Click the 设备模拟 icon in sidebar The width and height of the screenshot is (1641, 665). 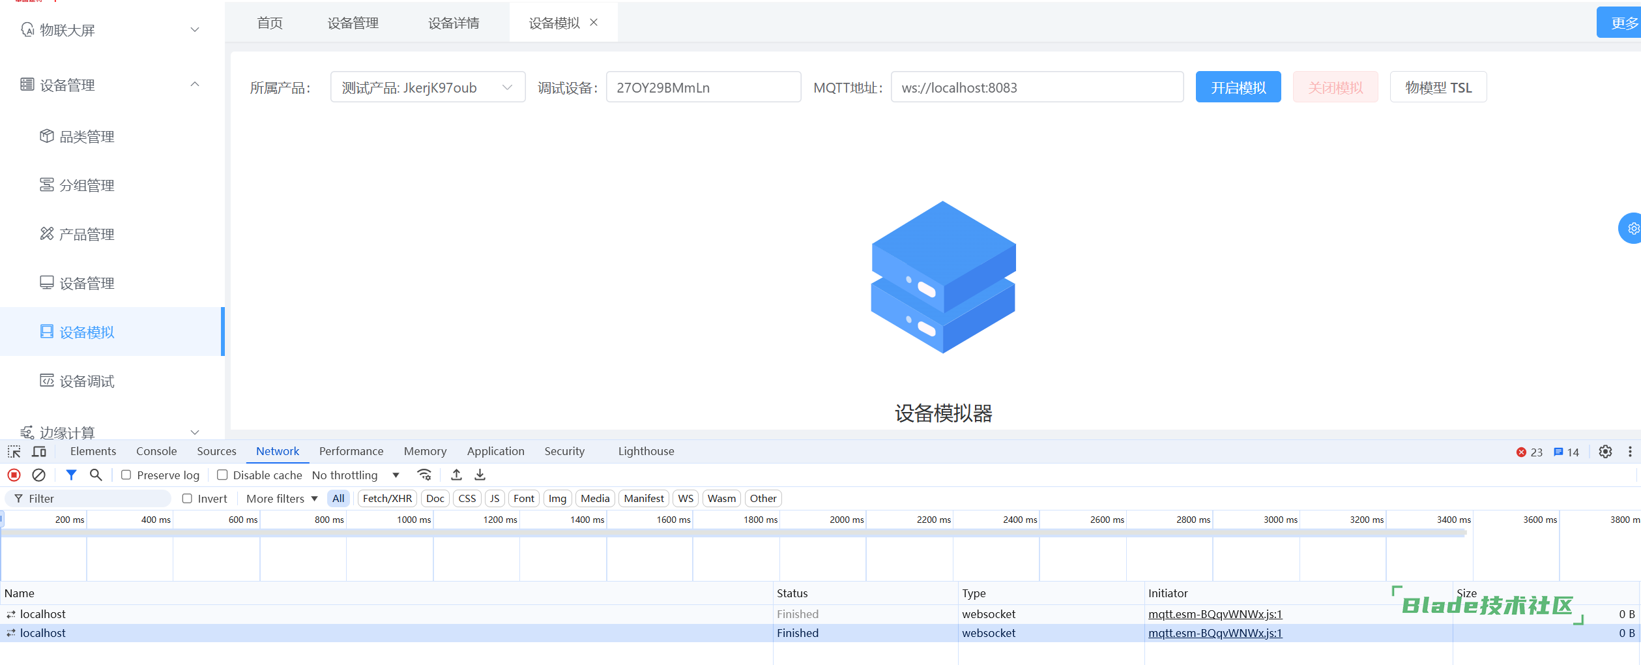(47, 331)
